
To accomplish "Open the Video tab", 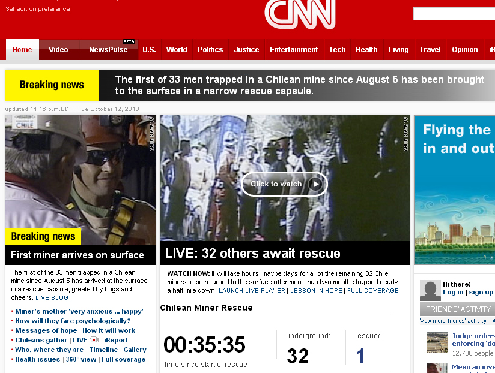I will [x=58, y=49].
